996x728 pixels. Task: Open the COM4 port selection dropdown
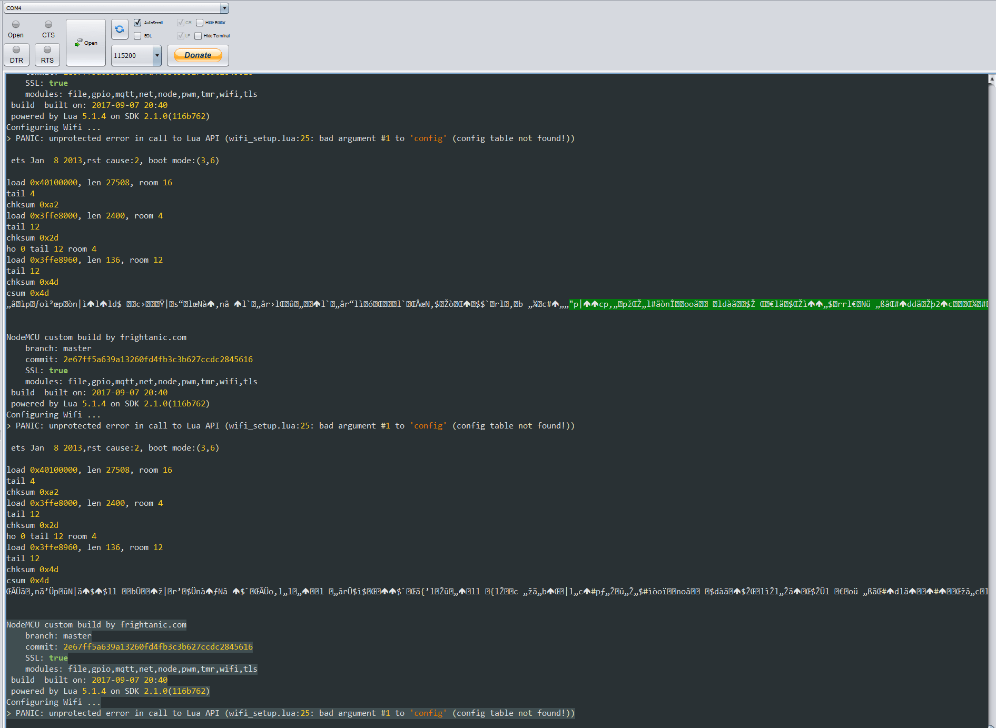click(224, 8)
